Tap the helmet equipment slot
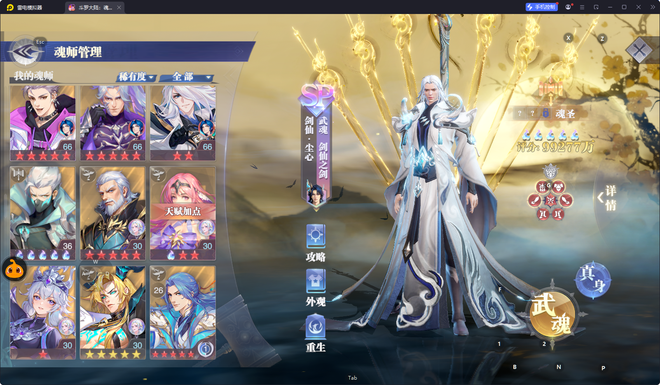660x385 pixels. (543, 187)
